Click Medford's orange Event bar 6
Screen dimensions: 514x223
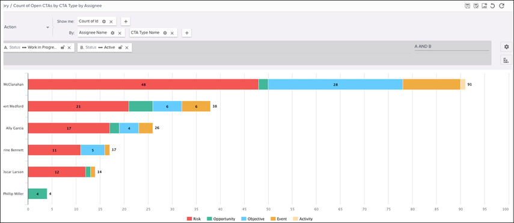pos(196,106)
